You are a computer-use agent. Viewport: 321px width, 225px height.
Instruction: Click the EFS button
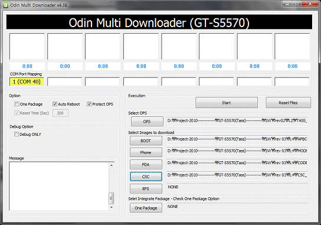(x=146, y=188)
